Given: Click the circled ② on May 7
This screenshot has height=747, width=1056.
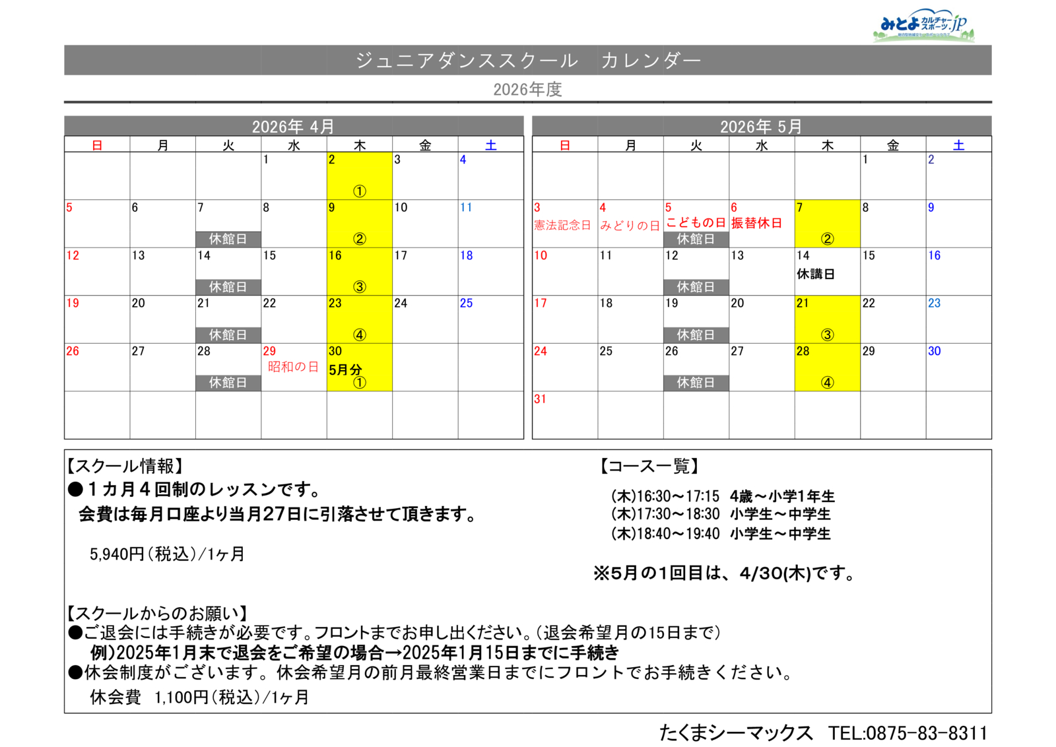Looking at the screenshot, I should pyautogui.click(x=827, y=239).
